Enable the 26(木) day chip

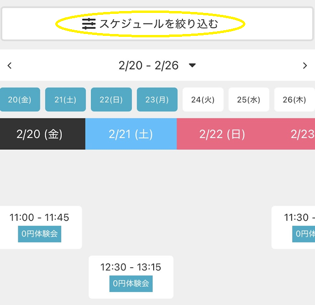coord(294,100)
